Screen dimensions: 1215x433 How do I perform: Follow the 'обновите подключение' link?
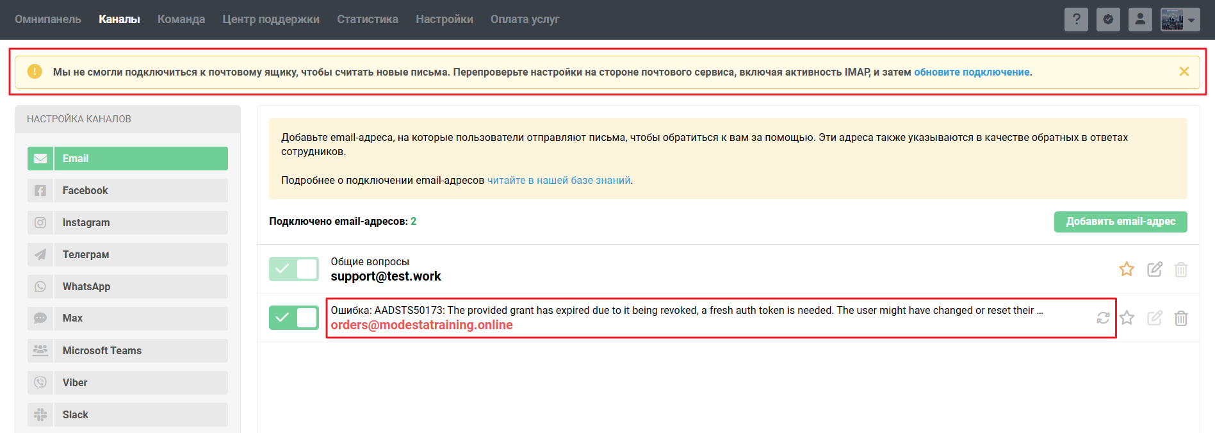click(972, 72)
